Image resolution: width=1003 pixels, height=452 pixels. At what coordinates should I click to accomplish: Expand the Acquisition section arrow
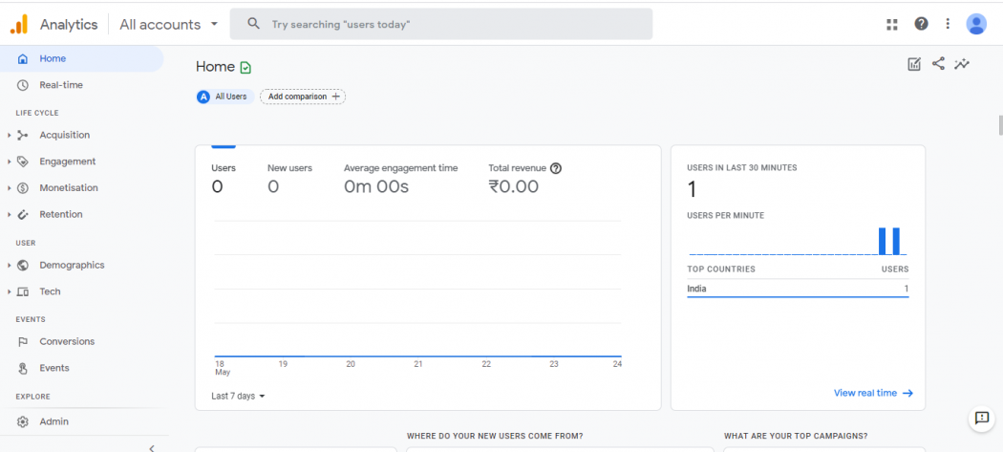pyautogui.click(x=9, y=135)
